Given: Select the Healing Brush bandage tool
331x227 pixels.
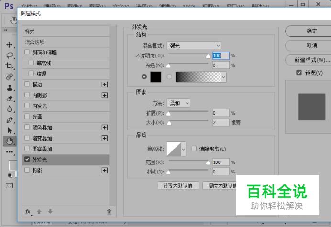Looking at the screenshot, I should coord(9,77).
